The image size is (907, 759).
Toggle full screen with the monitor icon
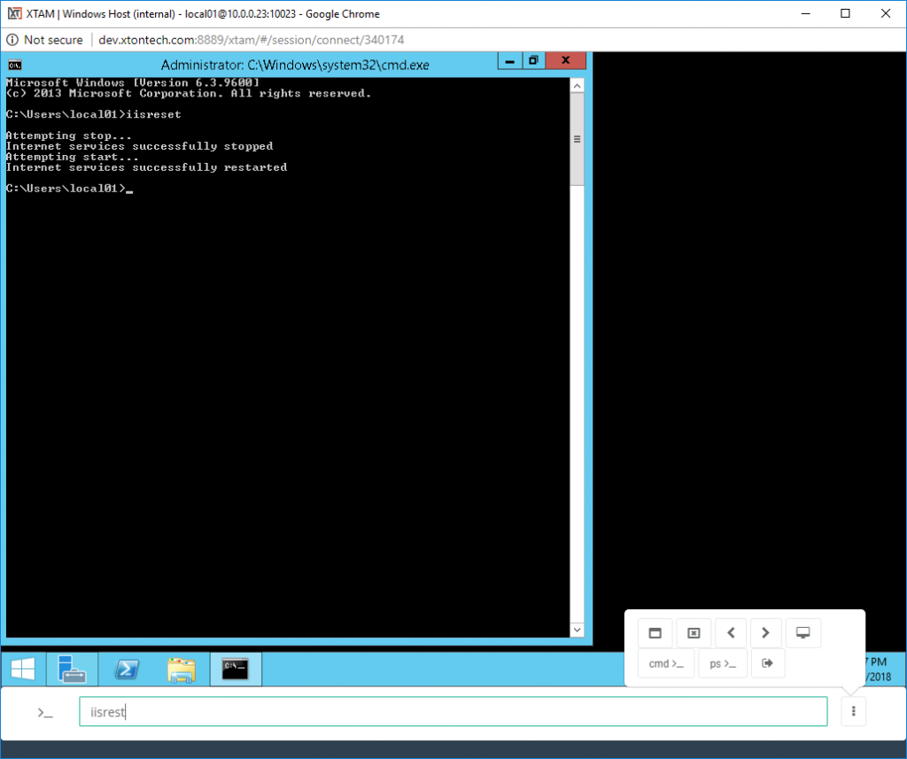point(803,632)
